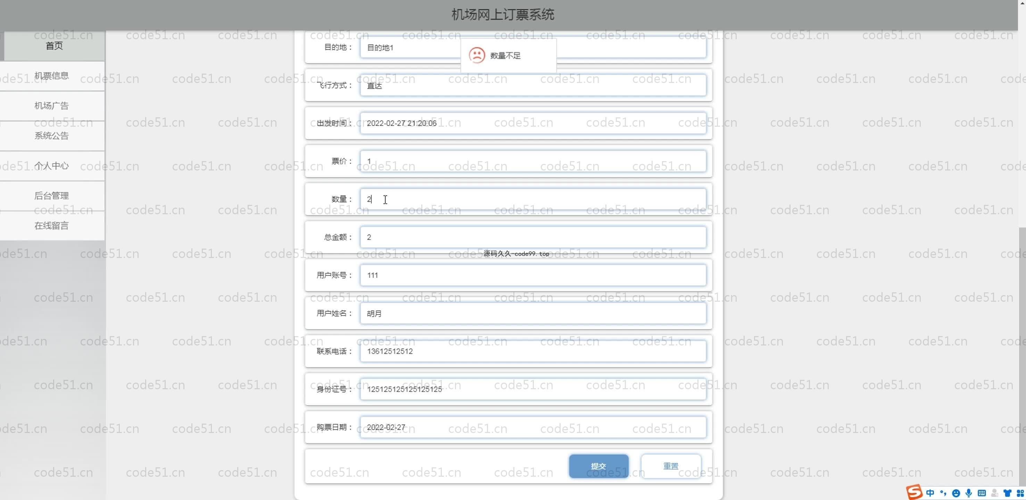Screen dimensions: 1026x500
Task: Click the 总金额 total field
Action: pyautogui.click(x=533, y=237)
